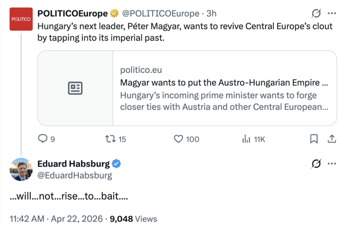Click the reply icon on POLITICOEurope tweet

tap(43, 139)
